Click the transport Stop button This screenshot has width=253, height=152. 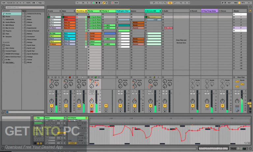coord(97,3)
